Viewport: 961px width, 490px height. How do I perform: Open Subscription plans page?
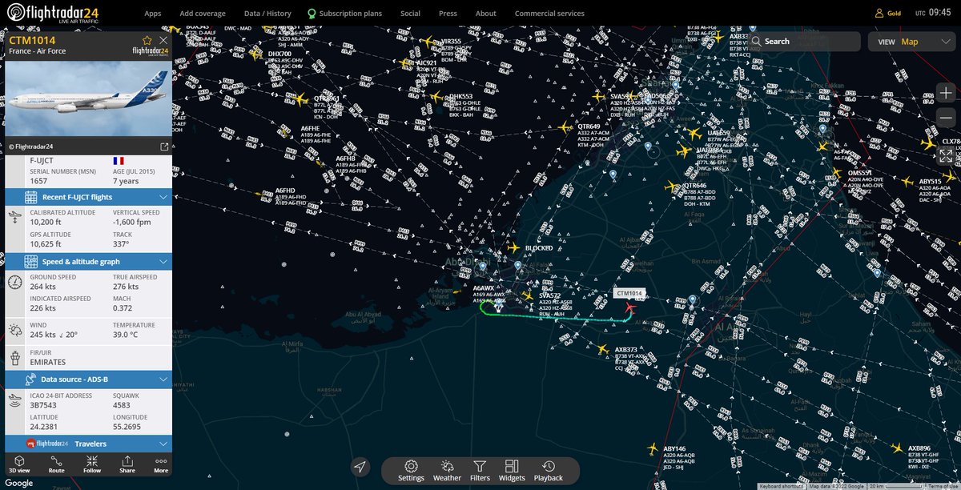pyautogui.click(x=344, y=14)
